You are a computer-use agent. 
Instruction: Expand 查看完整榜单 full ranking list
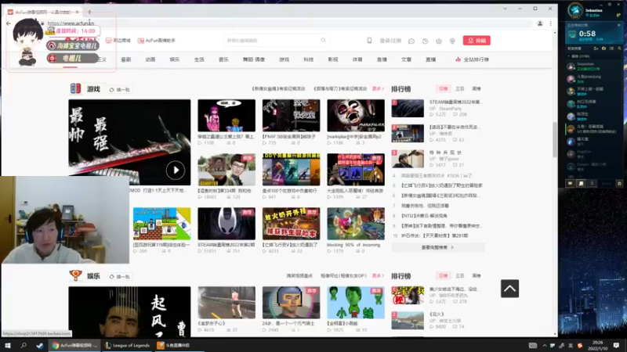click(437, 247)
